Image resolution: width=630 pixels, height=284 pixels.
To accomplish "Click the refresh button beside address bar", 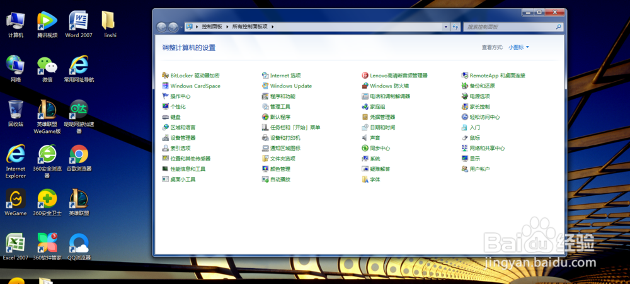I will pyautogui.click(x=455, y=27).
